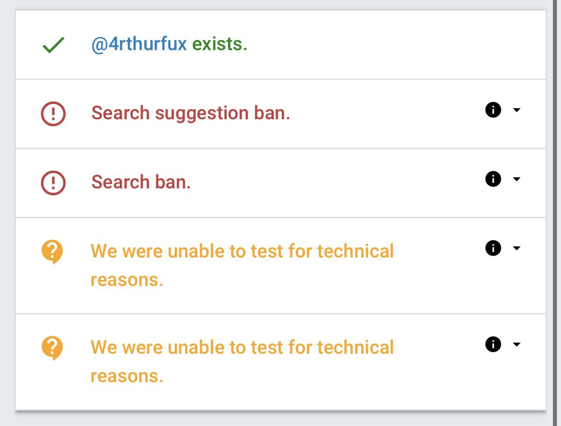Select the 'Search suggestion ban.' text

[x=190, y=113]
